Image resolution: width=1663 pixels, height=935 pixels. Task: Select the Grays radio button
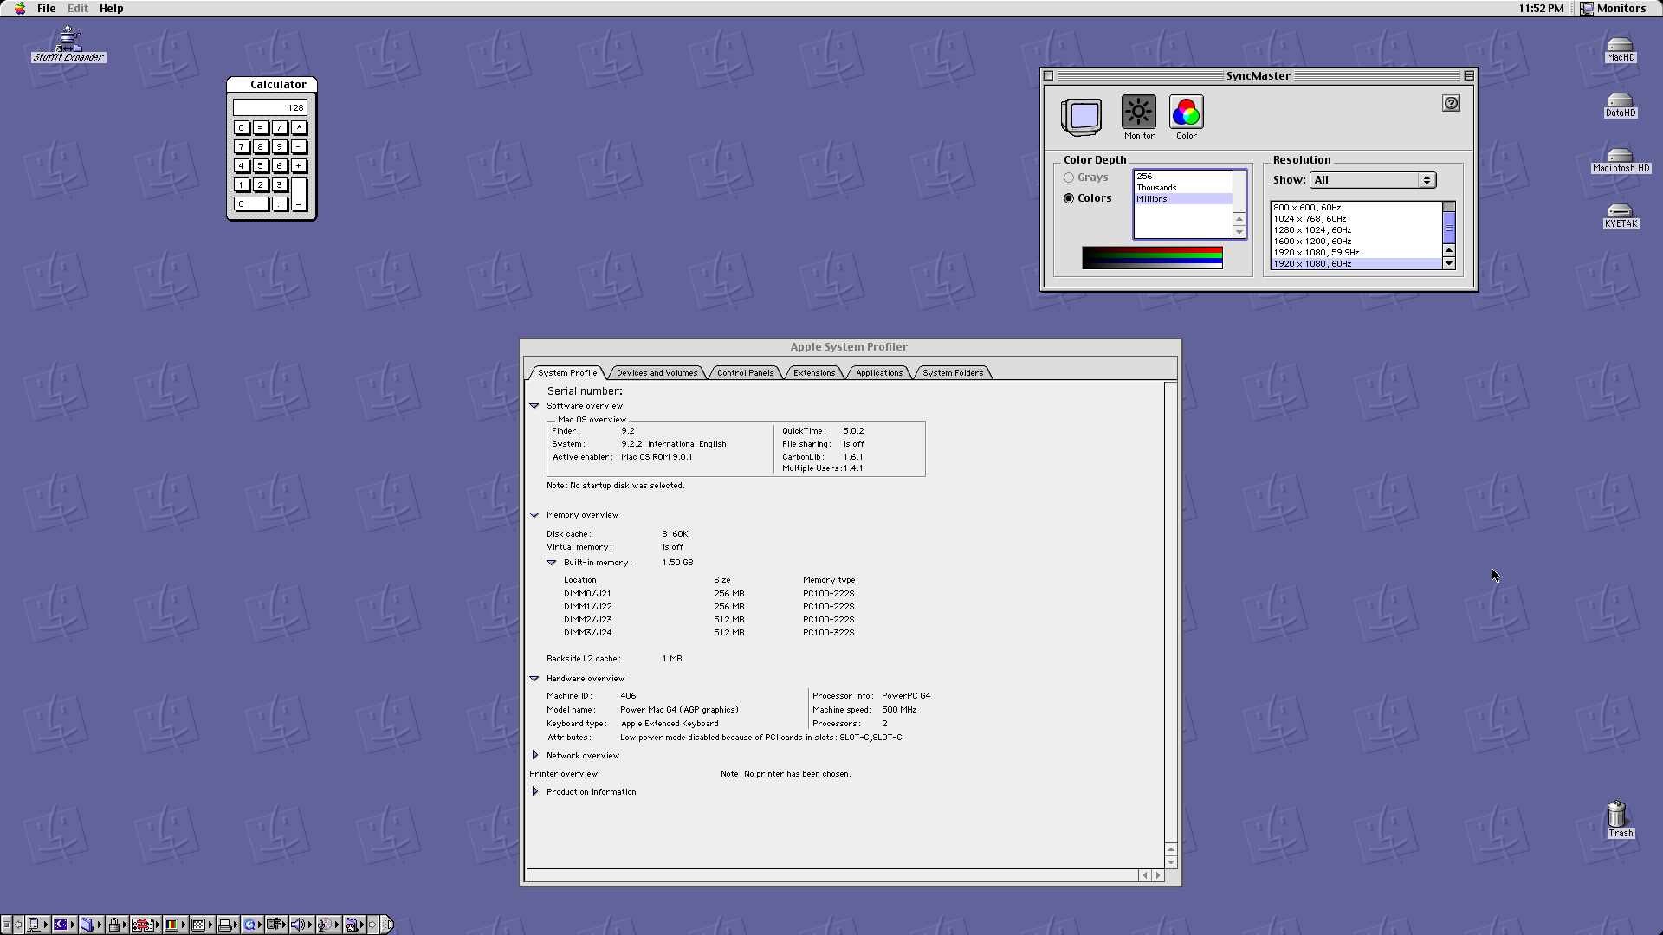(1069, 177)
